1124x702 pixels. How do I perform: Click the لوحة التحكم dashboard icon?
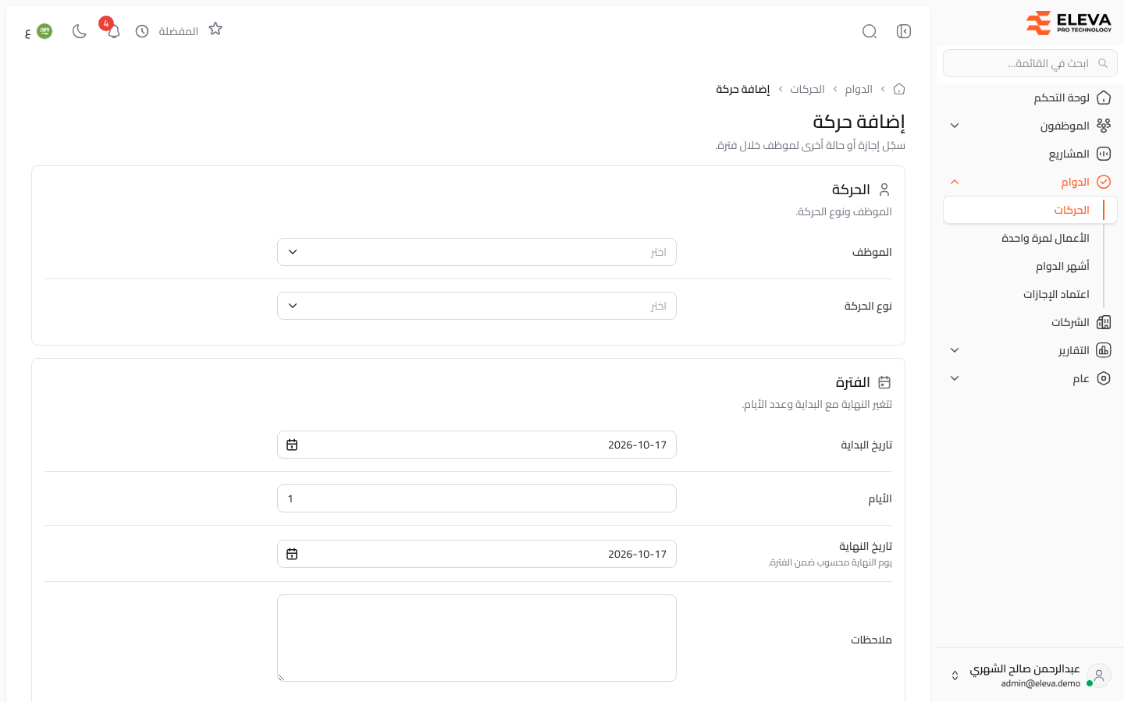coord(1104,97)
